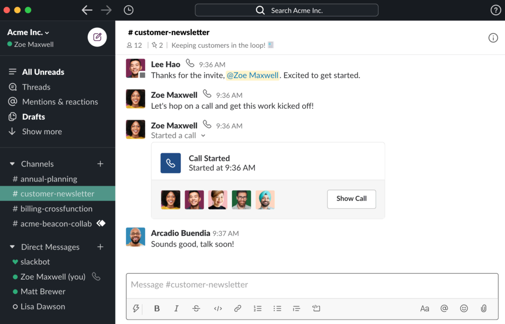
Task: Toggle italic formatting in composer
Action: pos(176,308)
